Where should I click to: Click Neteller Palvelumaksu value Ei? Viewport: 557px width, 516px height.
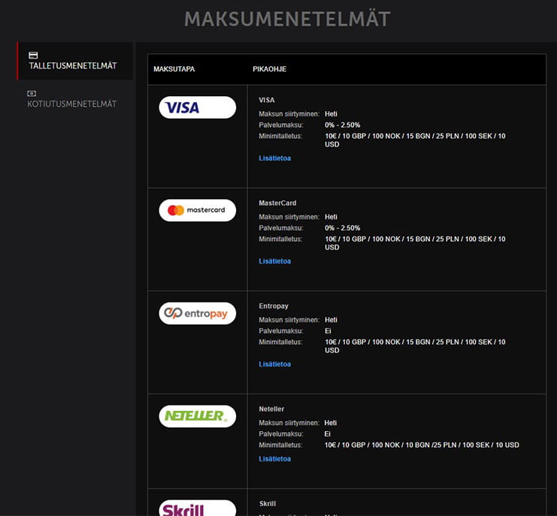pos(327,433)
